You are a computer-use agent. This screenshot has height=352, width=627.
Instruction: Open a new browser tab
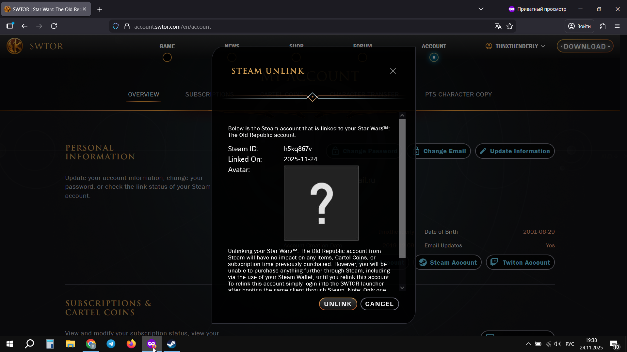[x=100, y=9]
